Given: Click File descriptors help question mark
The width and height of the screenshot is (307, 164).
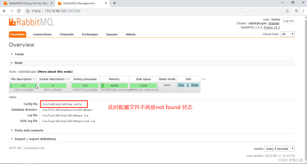Looking at the screenshot, I should click(35, 79).
